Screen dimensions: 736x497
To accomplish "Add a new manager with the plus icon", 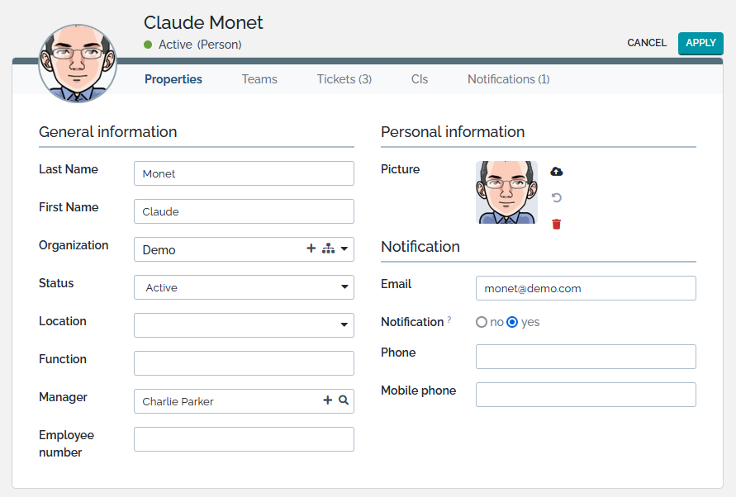I will pos(327,400).
